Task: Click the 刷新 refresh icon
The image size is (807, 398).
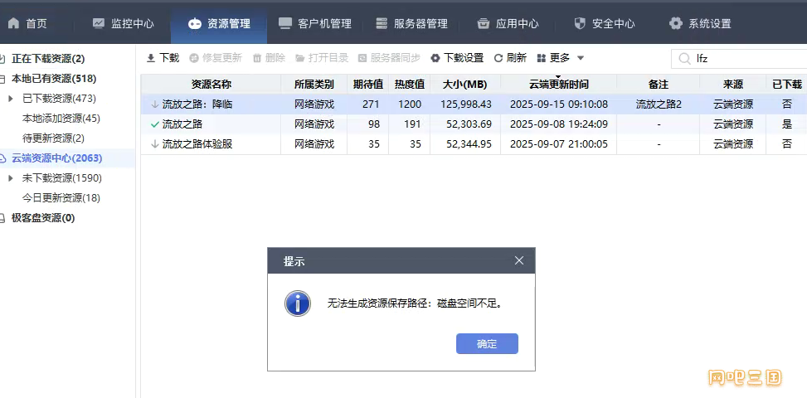Action: coord(498,58)
